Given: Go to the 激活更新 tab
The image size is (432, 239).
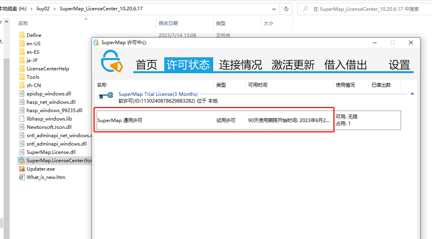Looking at the screenshot, I should [293, 65].
